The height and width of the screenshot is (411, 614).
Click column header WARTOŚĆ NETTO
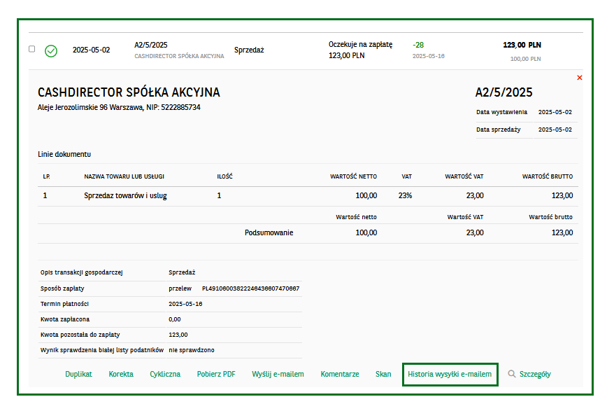tap(353, 176)
